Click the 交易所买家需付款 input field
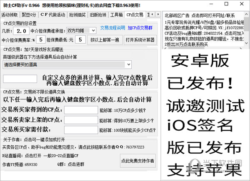This screenshot has height=181, width=250. pos(81,130)
